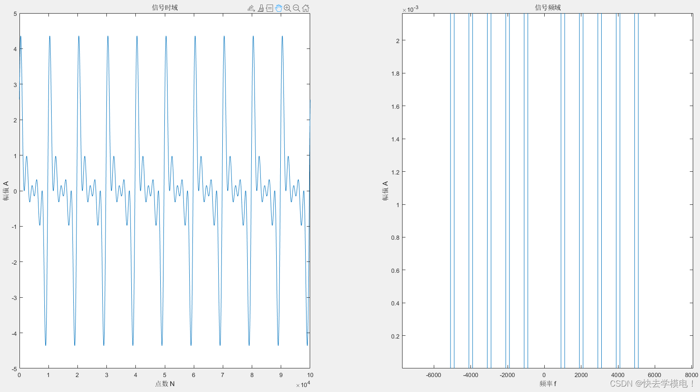Click the 幅值 A label of the time-domain plot
700x392 pixels.
(6, 191)
